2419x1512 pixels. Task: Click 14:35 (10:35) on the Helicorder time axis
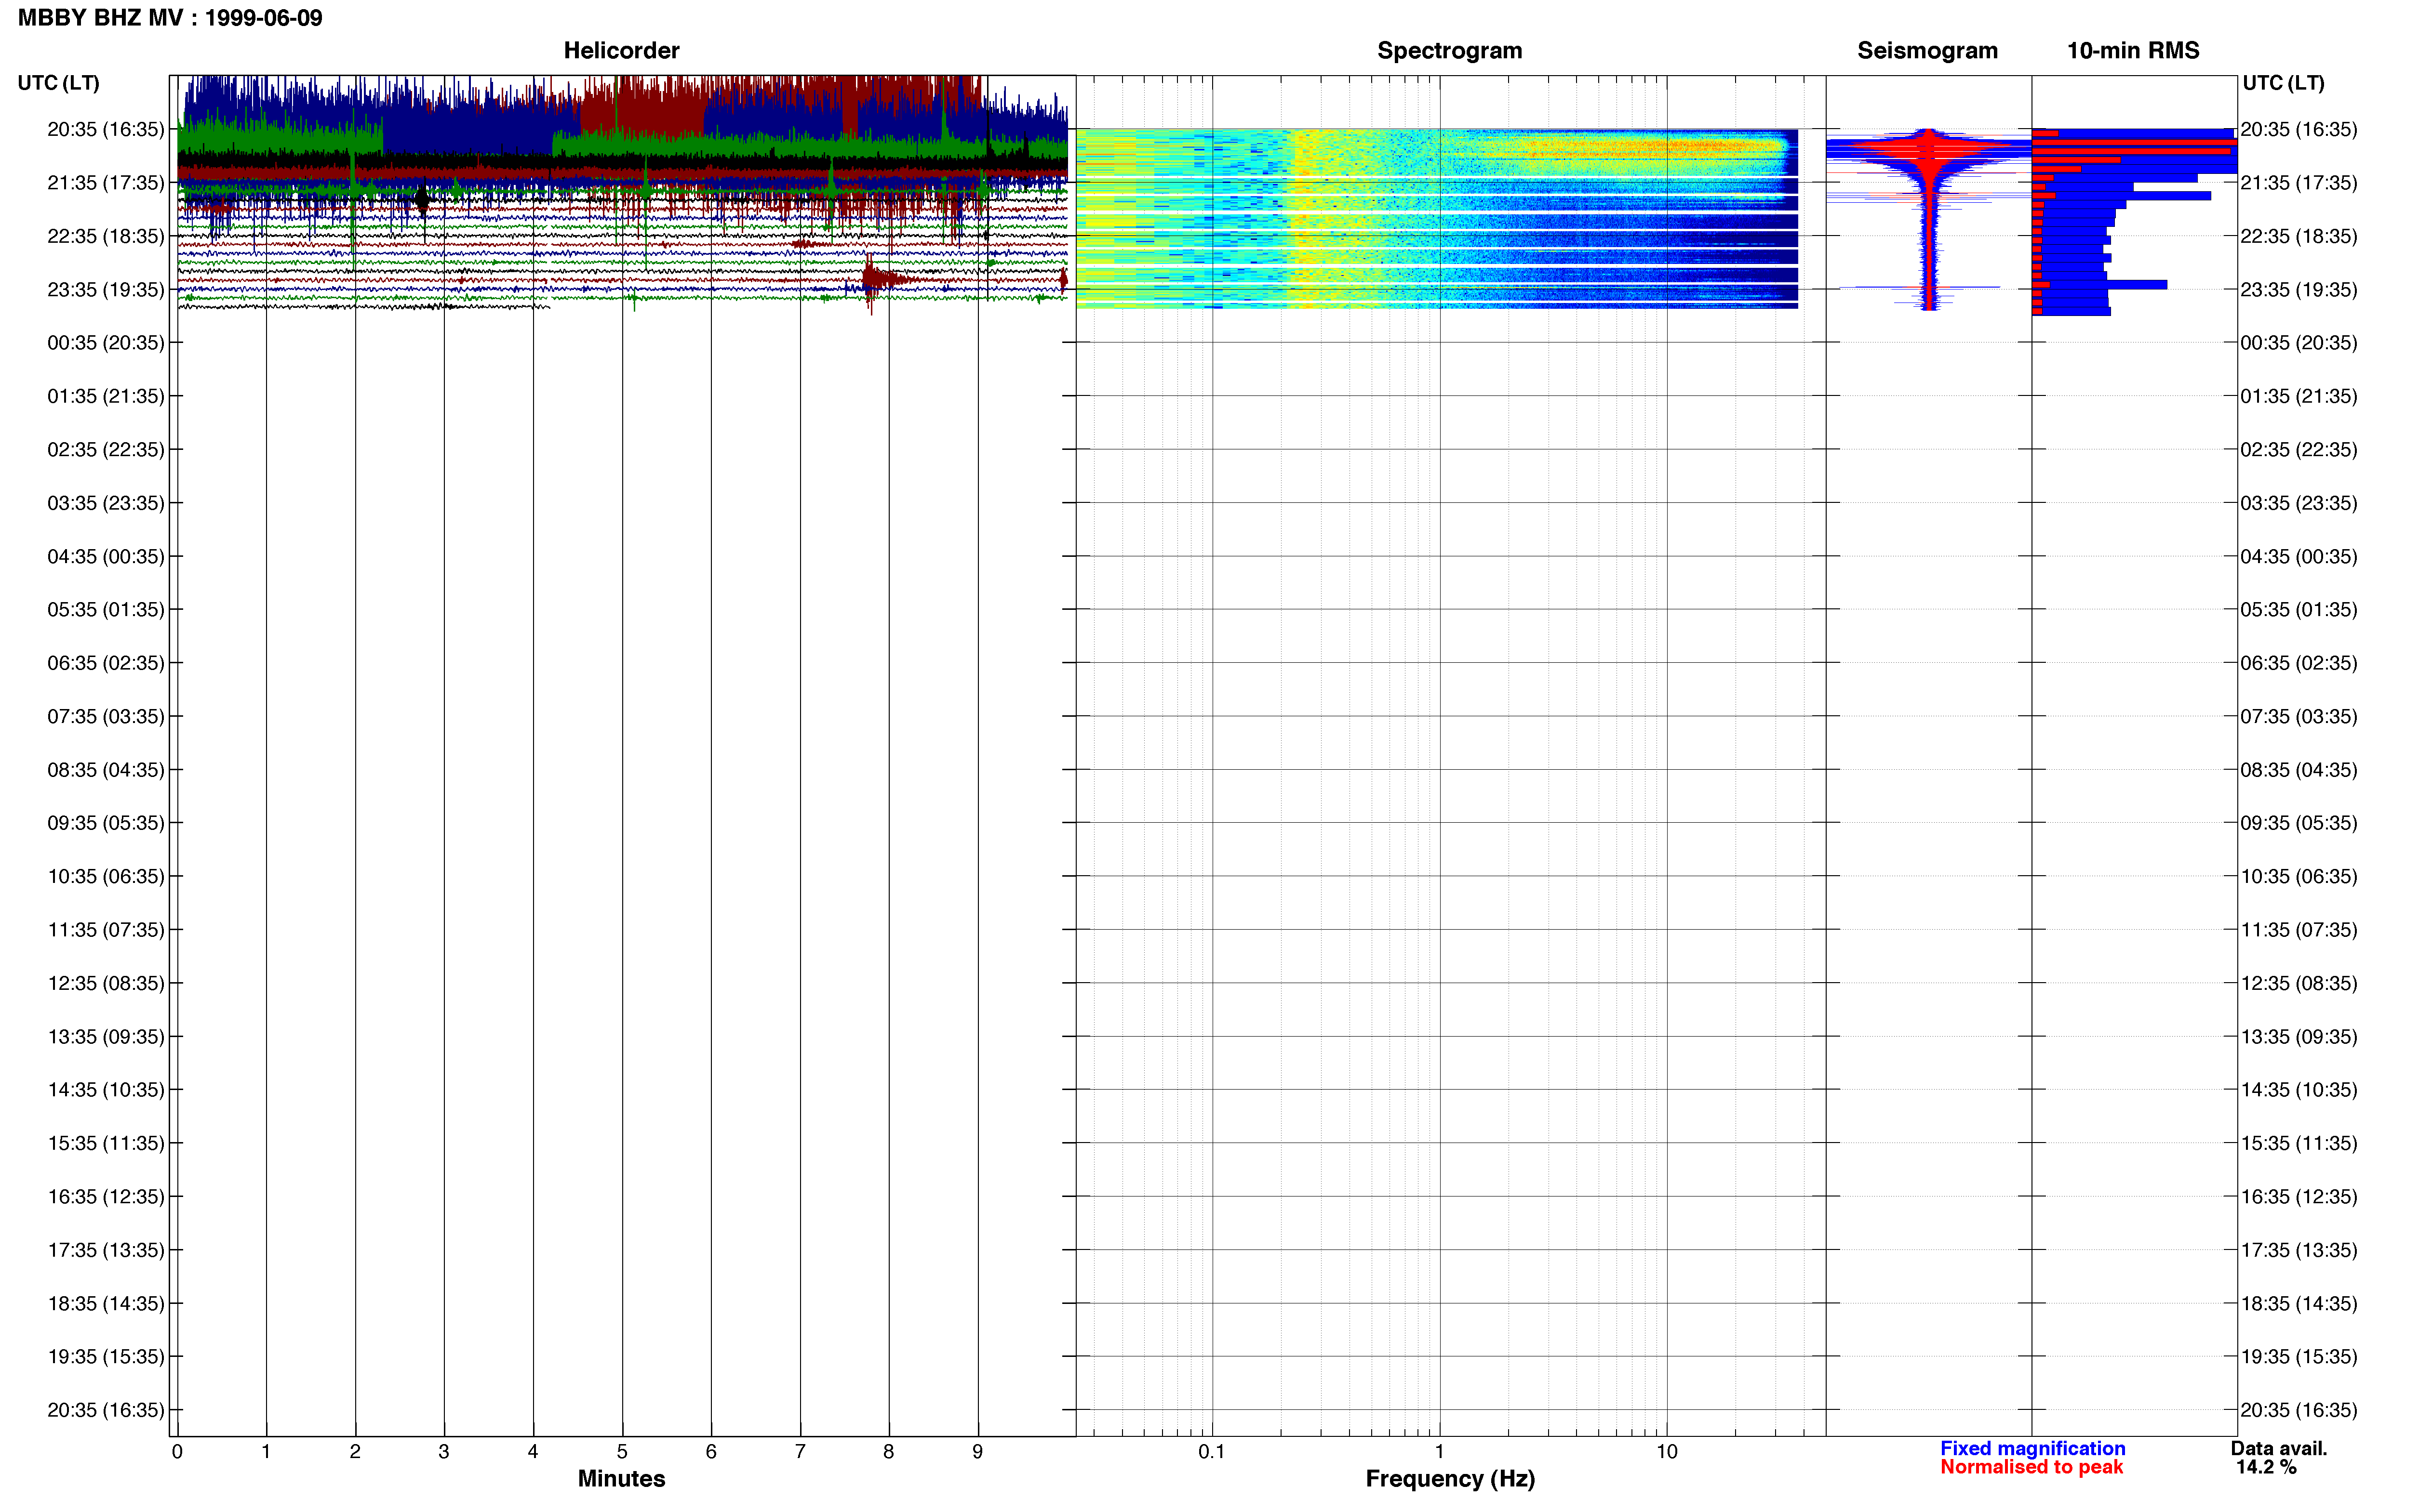point(106,1090)
